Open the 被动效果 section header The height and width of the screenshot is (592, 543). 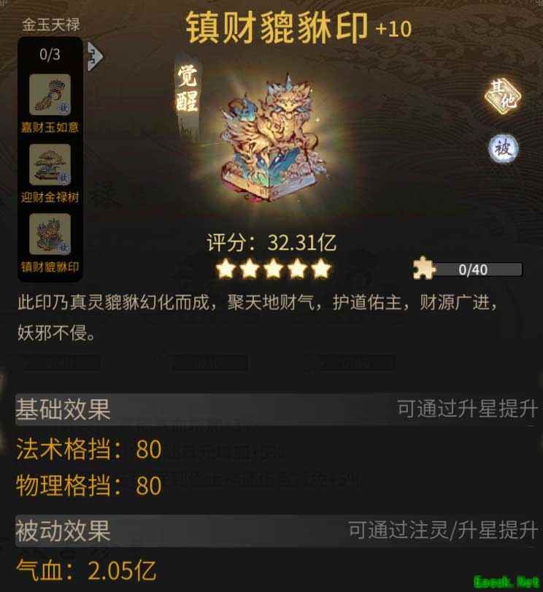click(x=276, y=531)
